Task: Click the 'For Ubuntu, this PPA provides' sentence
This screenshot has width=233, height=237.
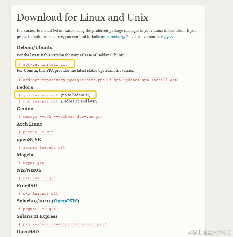Action: (75, 70)
